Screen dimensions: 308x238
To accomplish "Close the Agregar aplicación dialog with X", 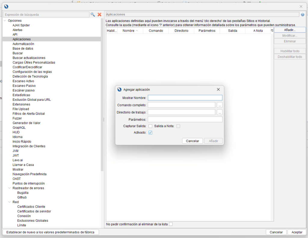I will click(218, 89).
